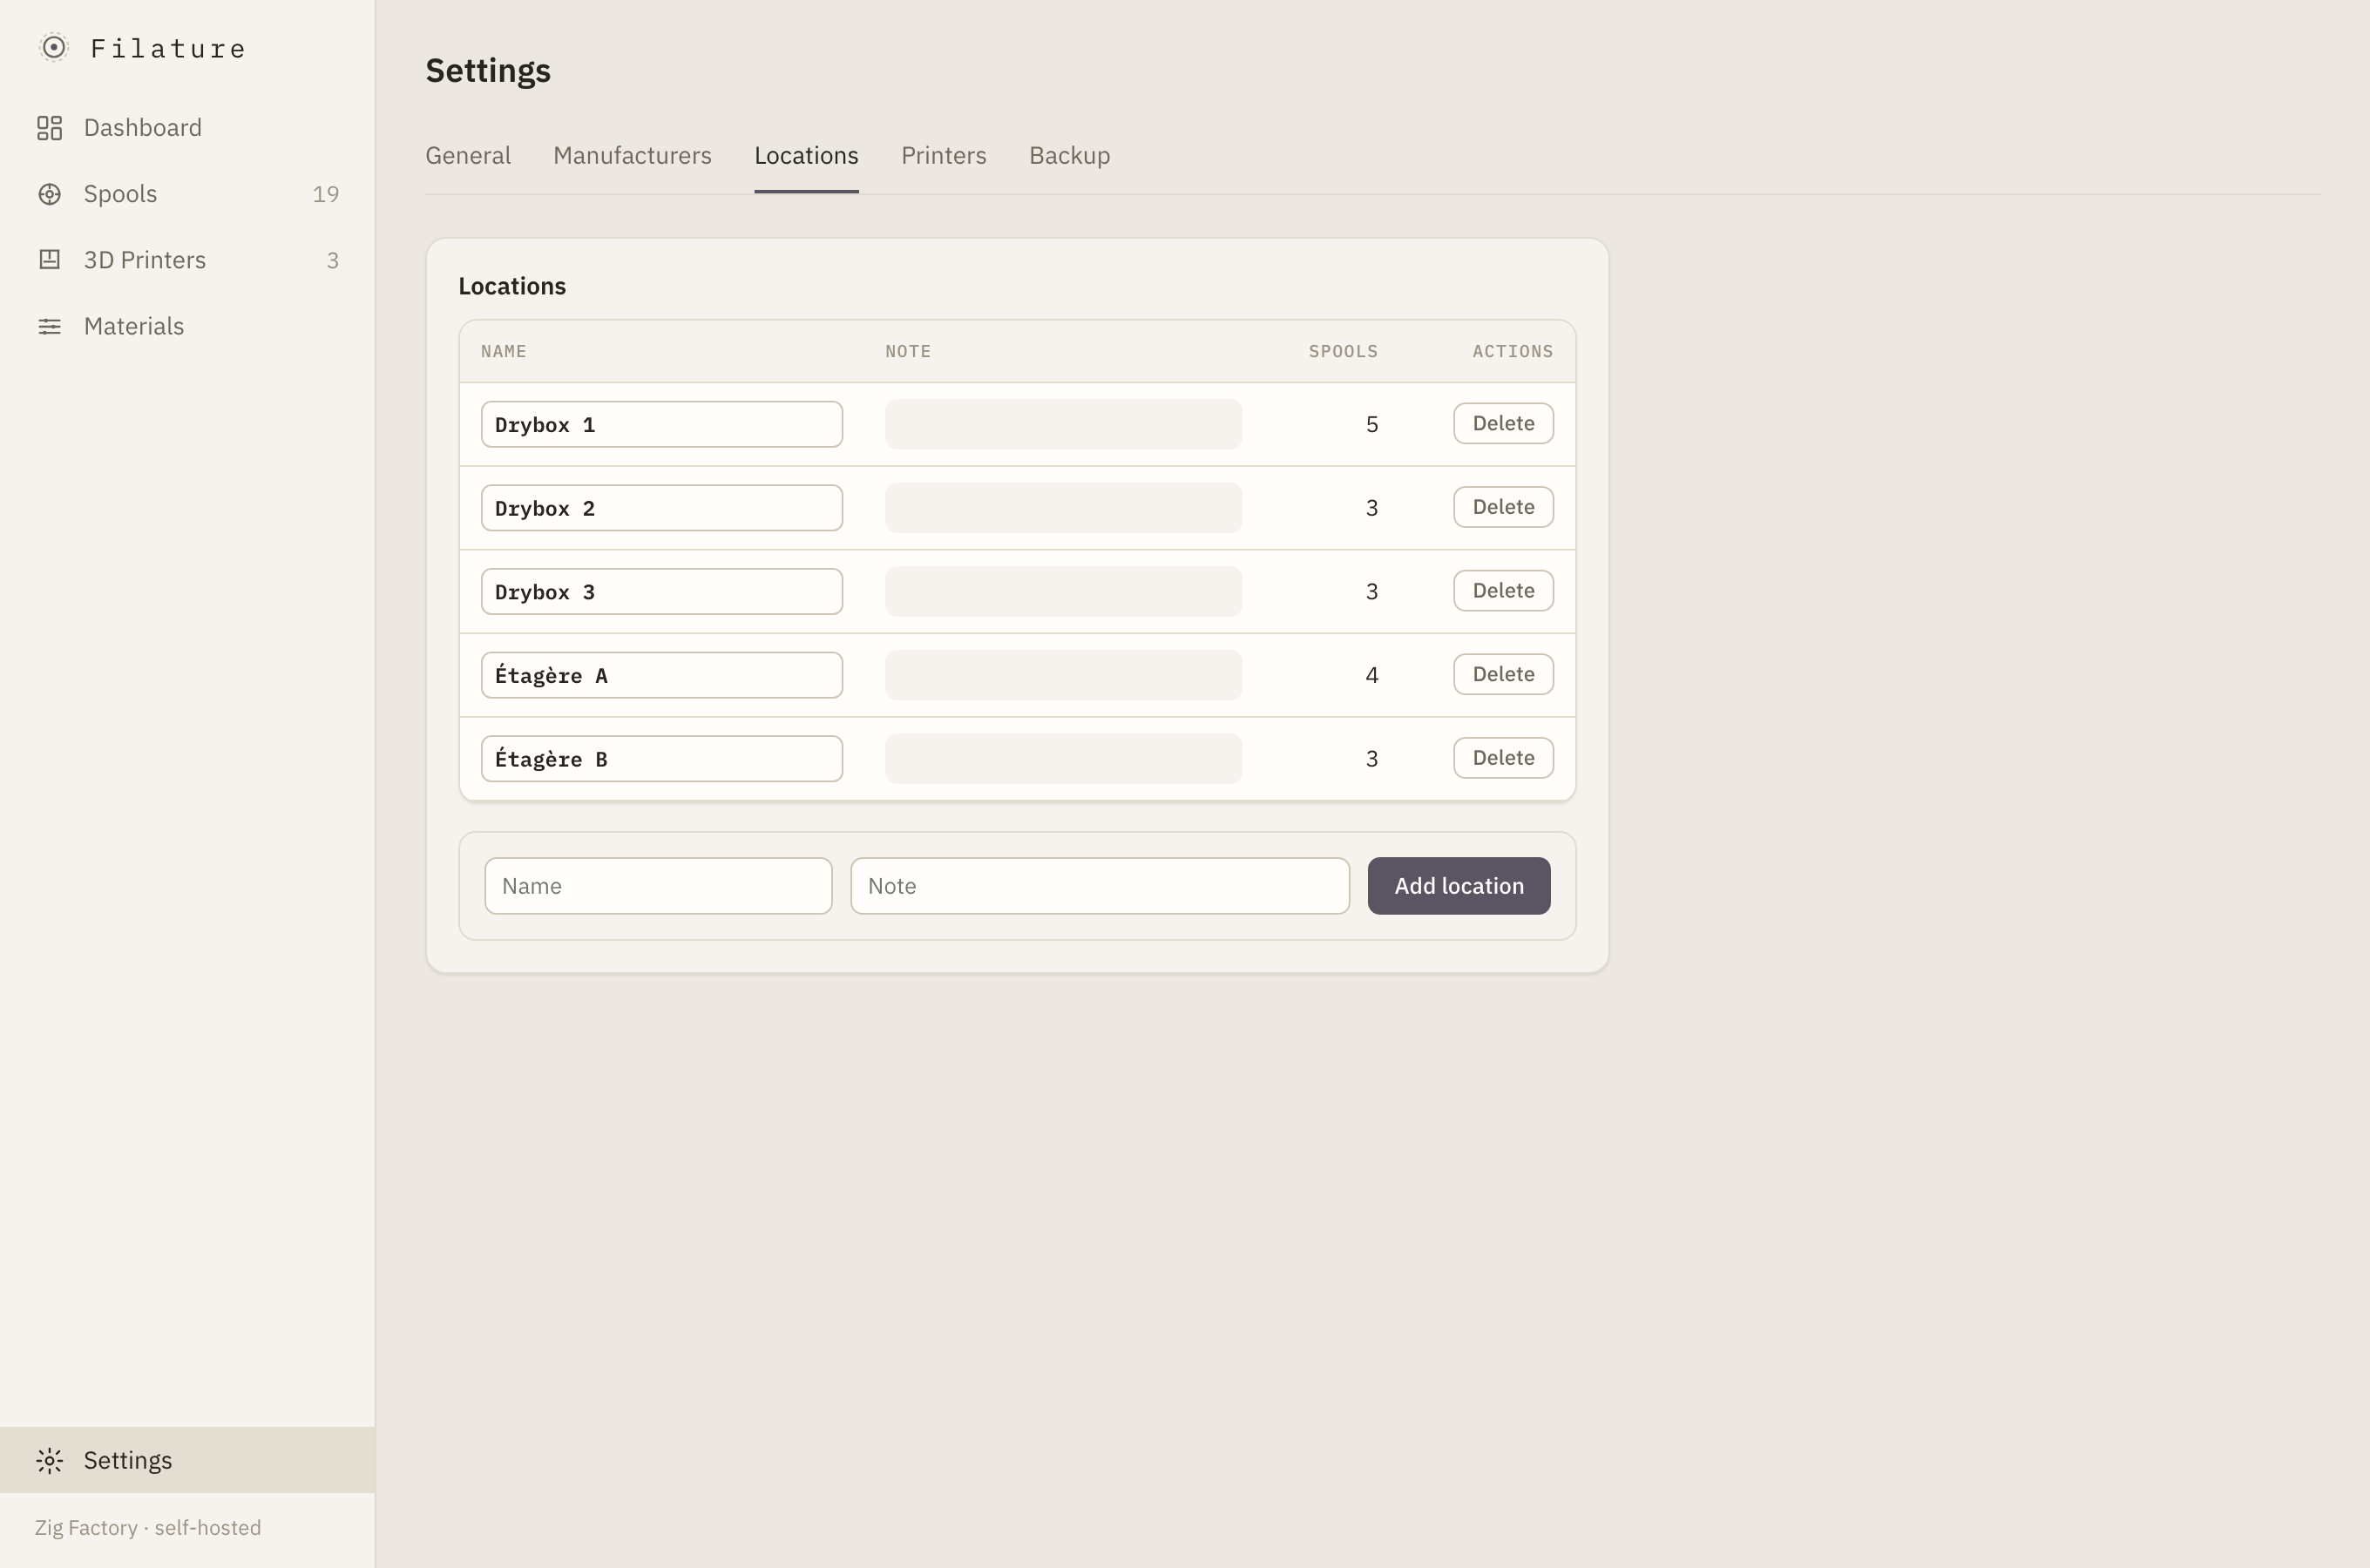
Task: Click the Spools count badge 19
Action: (x=325, y=194)
